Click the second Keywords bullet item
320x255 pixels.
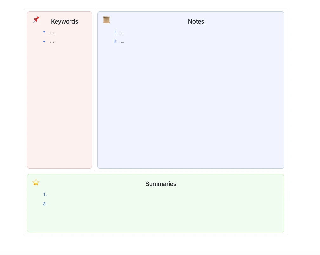tap(52, 42)
